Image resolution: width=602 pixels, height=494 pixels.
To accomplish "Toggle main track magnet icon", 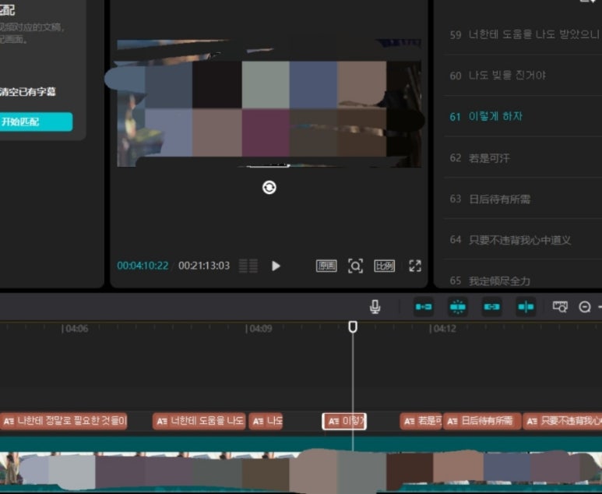I will pos(424,307).
